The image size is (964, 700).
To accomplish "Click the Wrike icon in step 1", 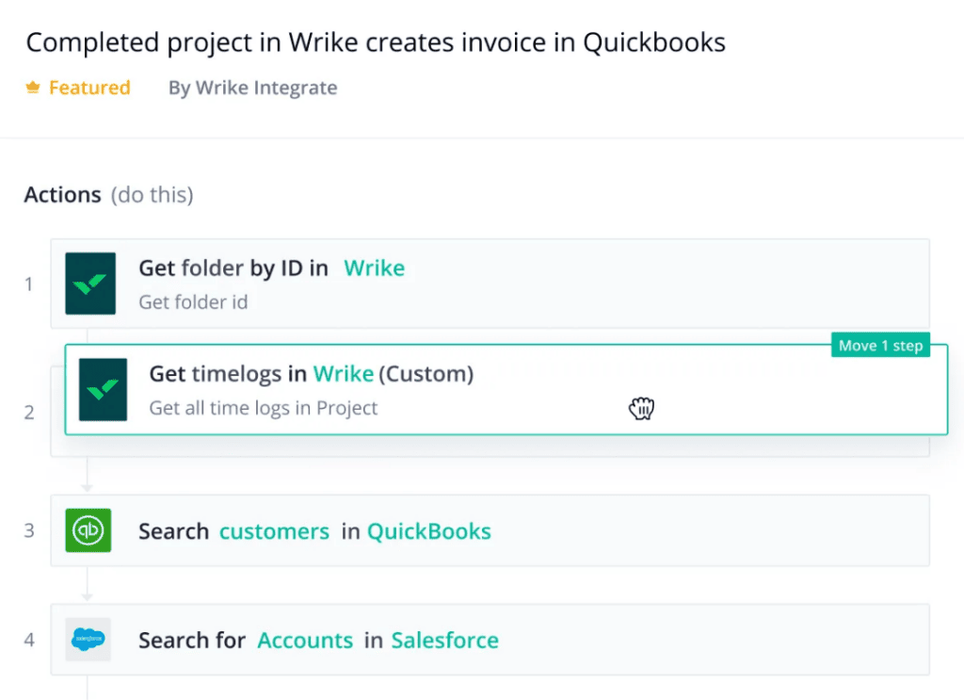I will tap(90, 284).
